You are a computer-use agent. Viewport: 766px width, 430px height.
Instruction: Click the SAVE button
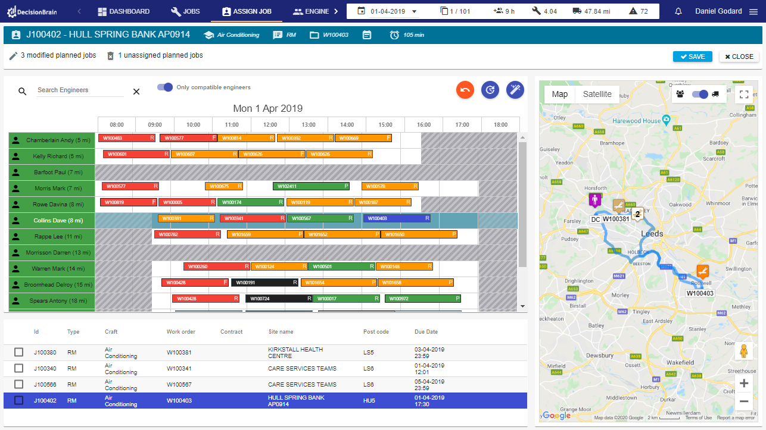pos(692,57)
